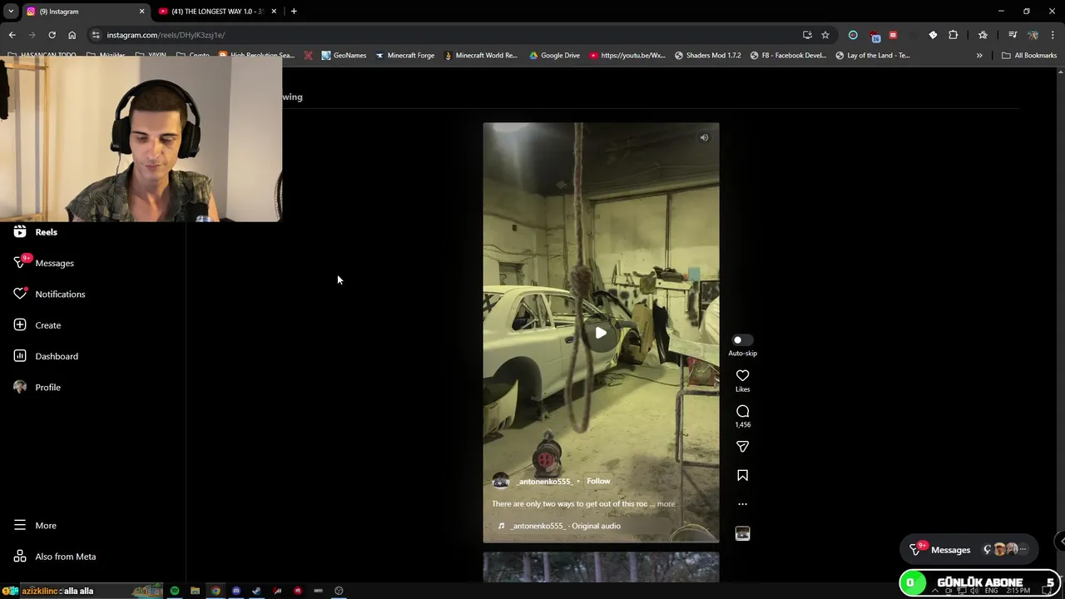Open the GeoNames bookmark

click(x=344, y=56)
